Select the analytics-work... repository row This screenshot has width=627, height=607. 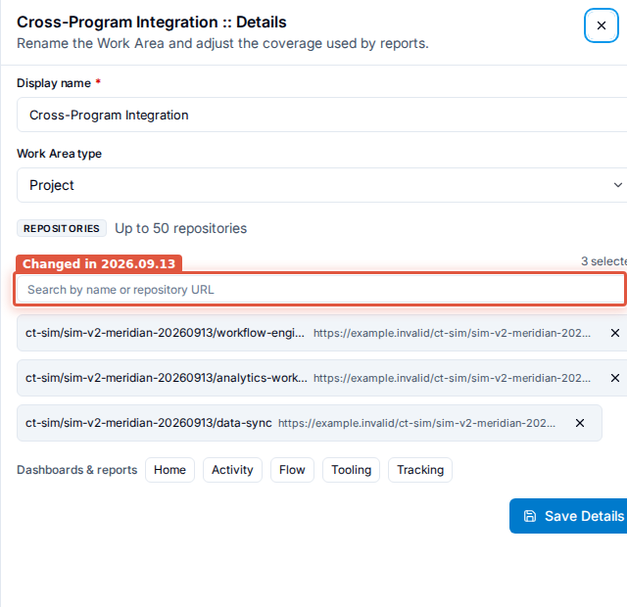(322, 378)
